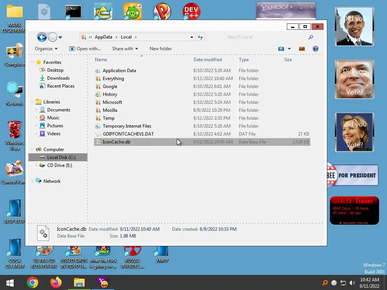Collapse the Libraries group
This screenshot has height=290, width=387.
coord(33,102)
